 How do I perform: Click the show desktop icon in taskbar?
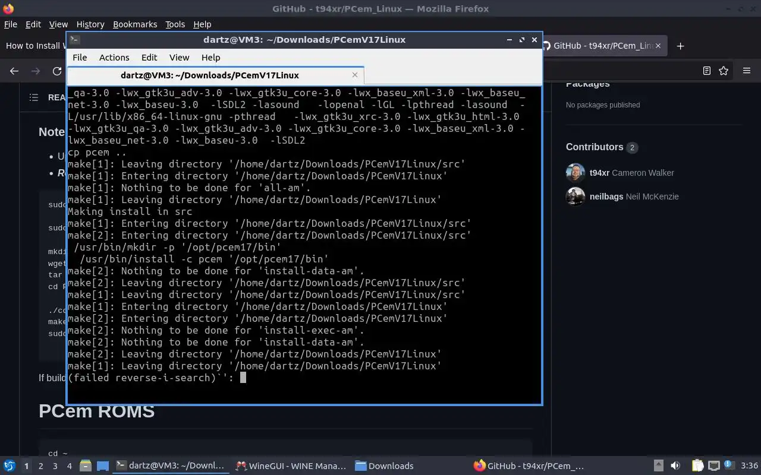click(103, 465)
